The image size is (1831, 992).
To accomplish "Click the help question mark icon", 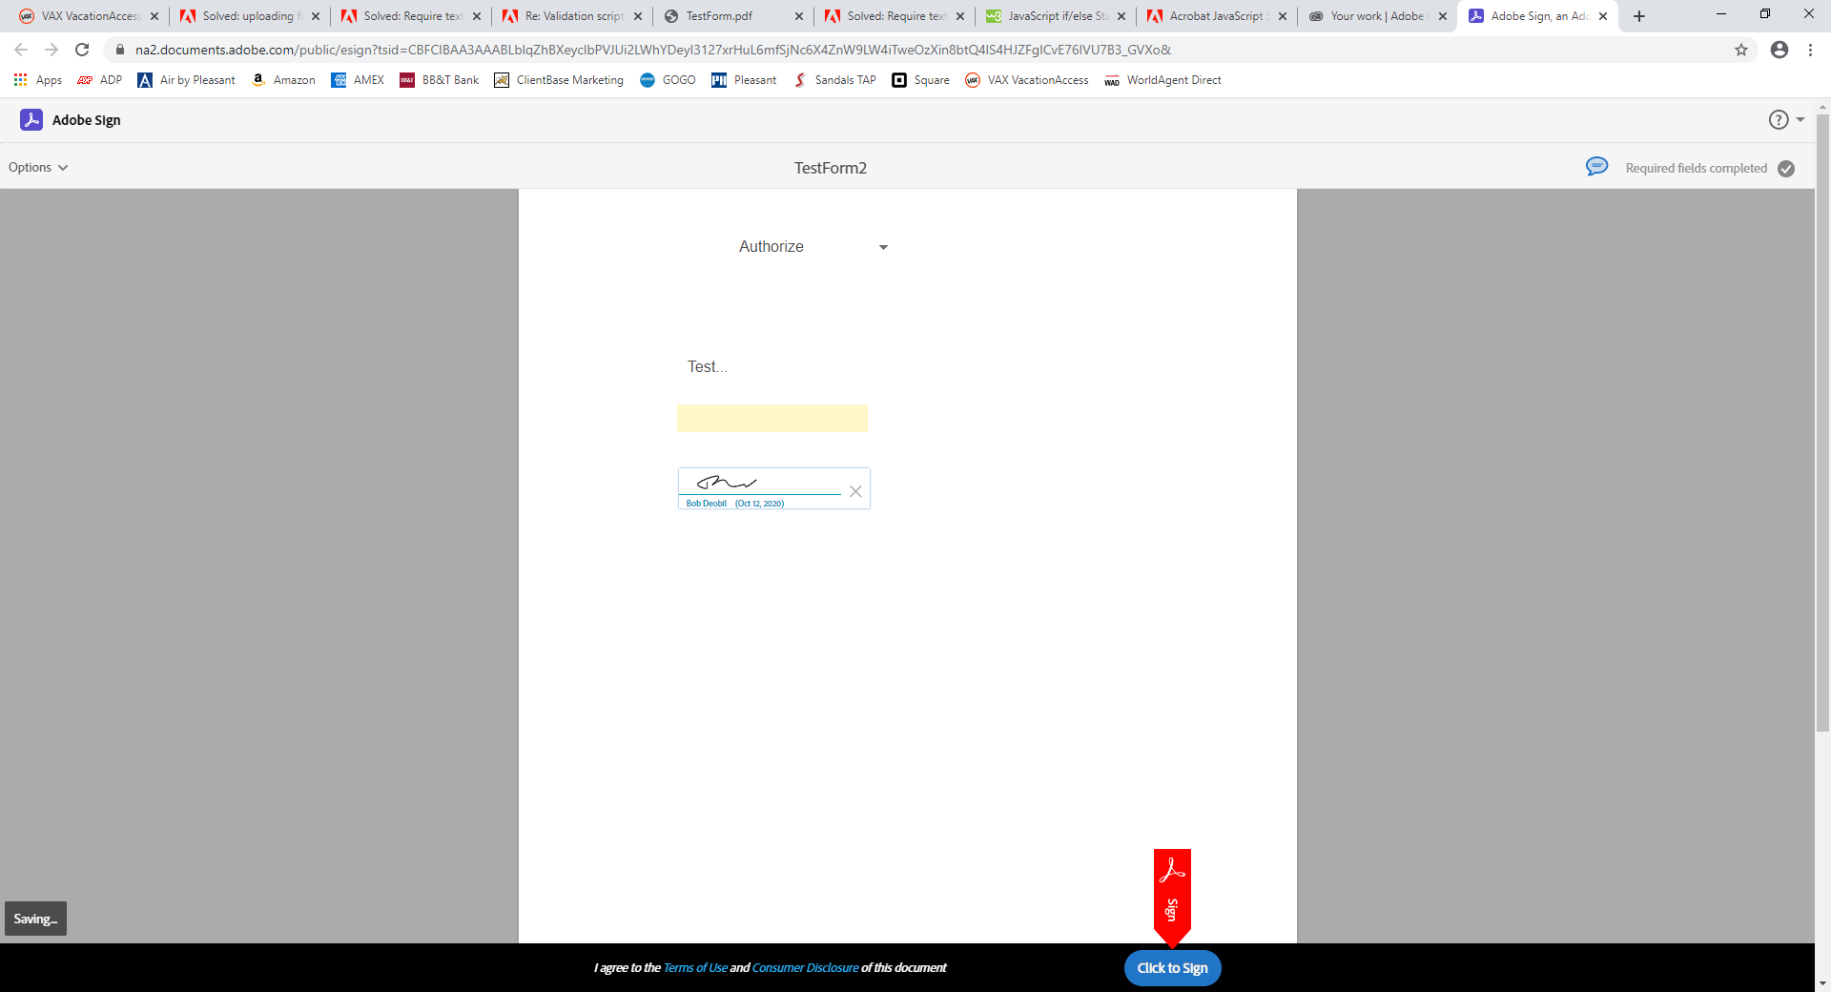I will coord(1777,119).
